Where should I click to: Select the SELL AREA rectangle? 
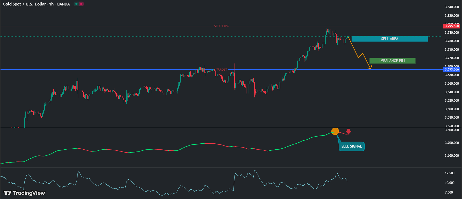click(x=390, y=39)
